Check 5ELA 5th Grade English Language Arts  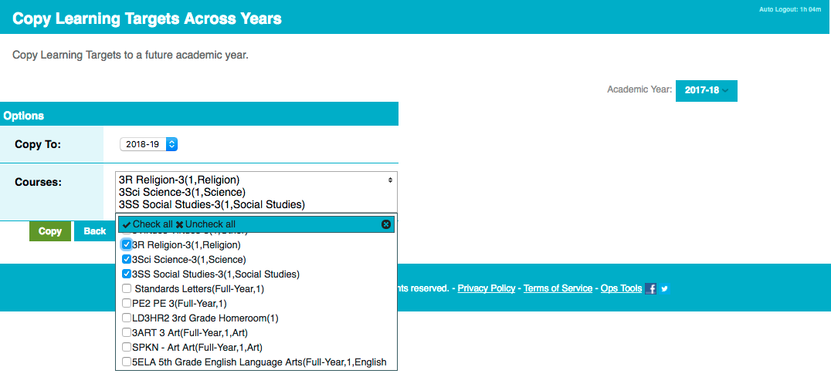tap(127, 362)
